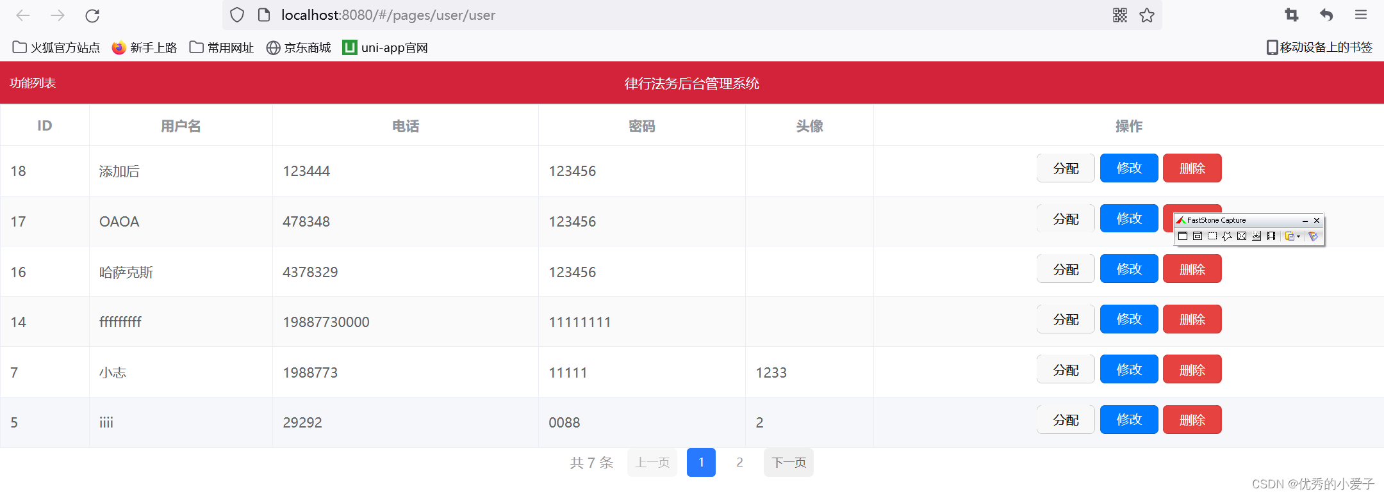Open 移动设备上的书签 folder
The height and width of the screenshot is (496, 1384).
pos(1319,47)
